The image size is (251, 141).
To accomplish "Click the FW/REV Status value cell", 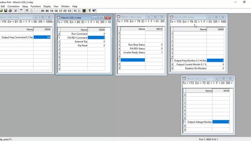I will (x=154, y=49).
